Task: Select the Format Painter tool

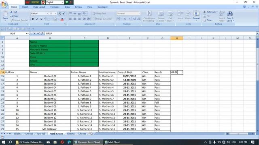Action: (x=19, y=20)
